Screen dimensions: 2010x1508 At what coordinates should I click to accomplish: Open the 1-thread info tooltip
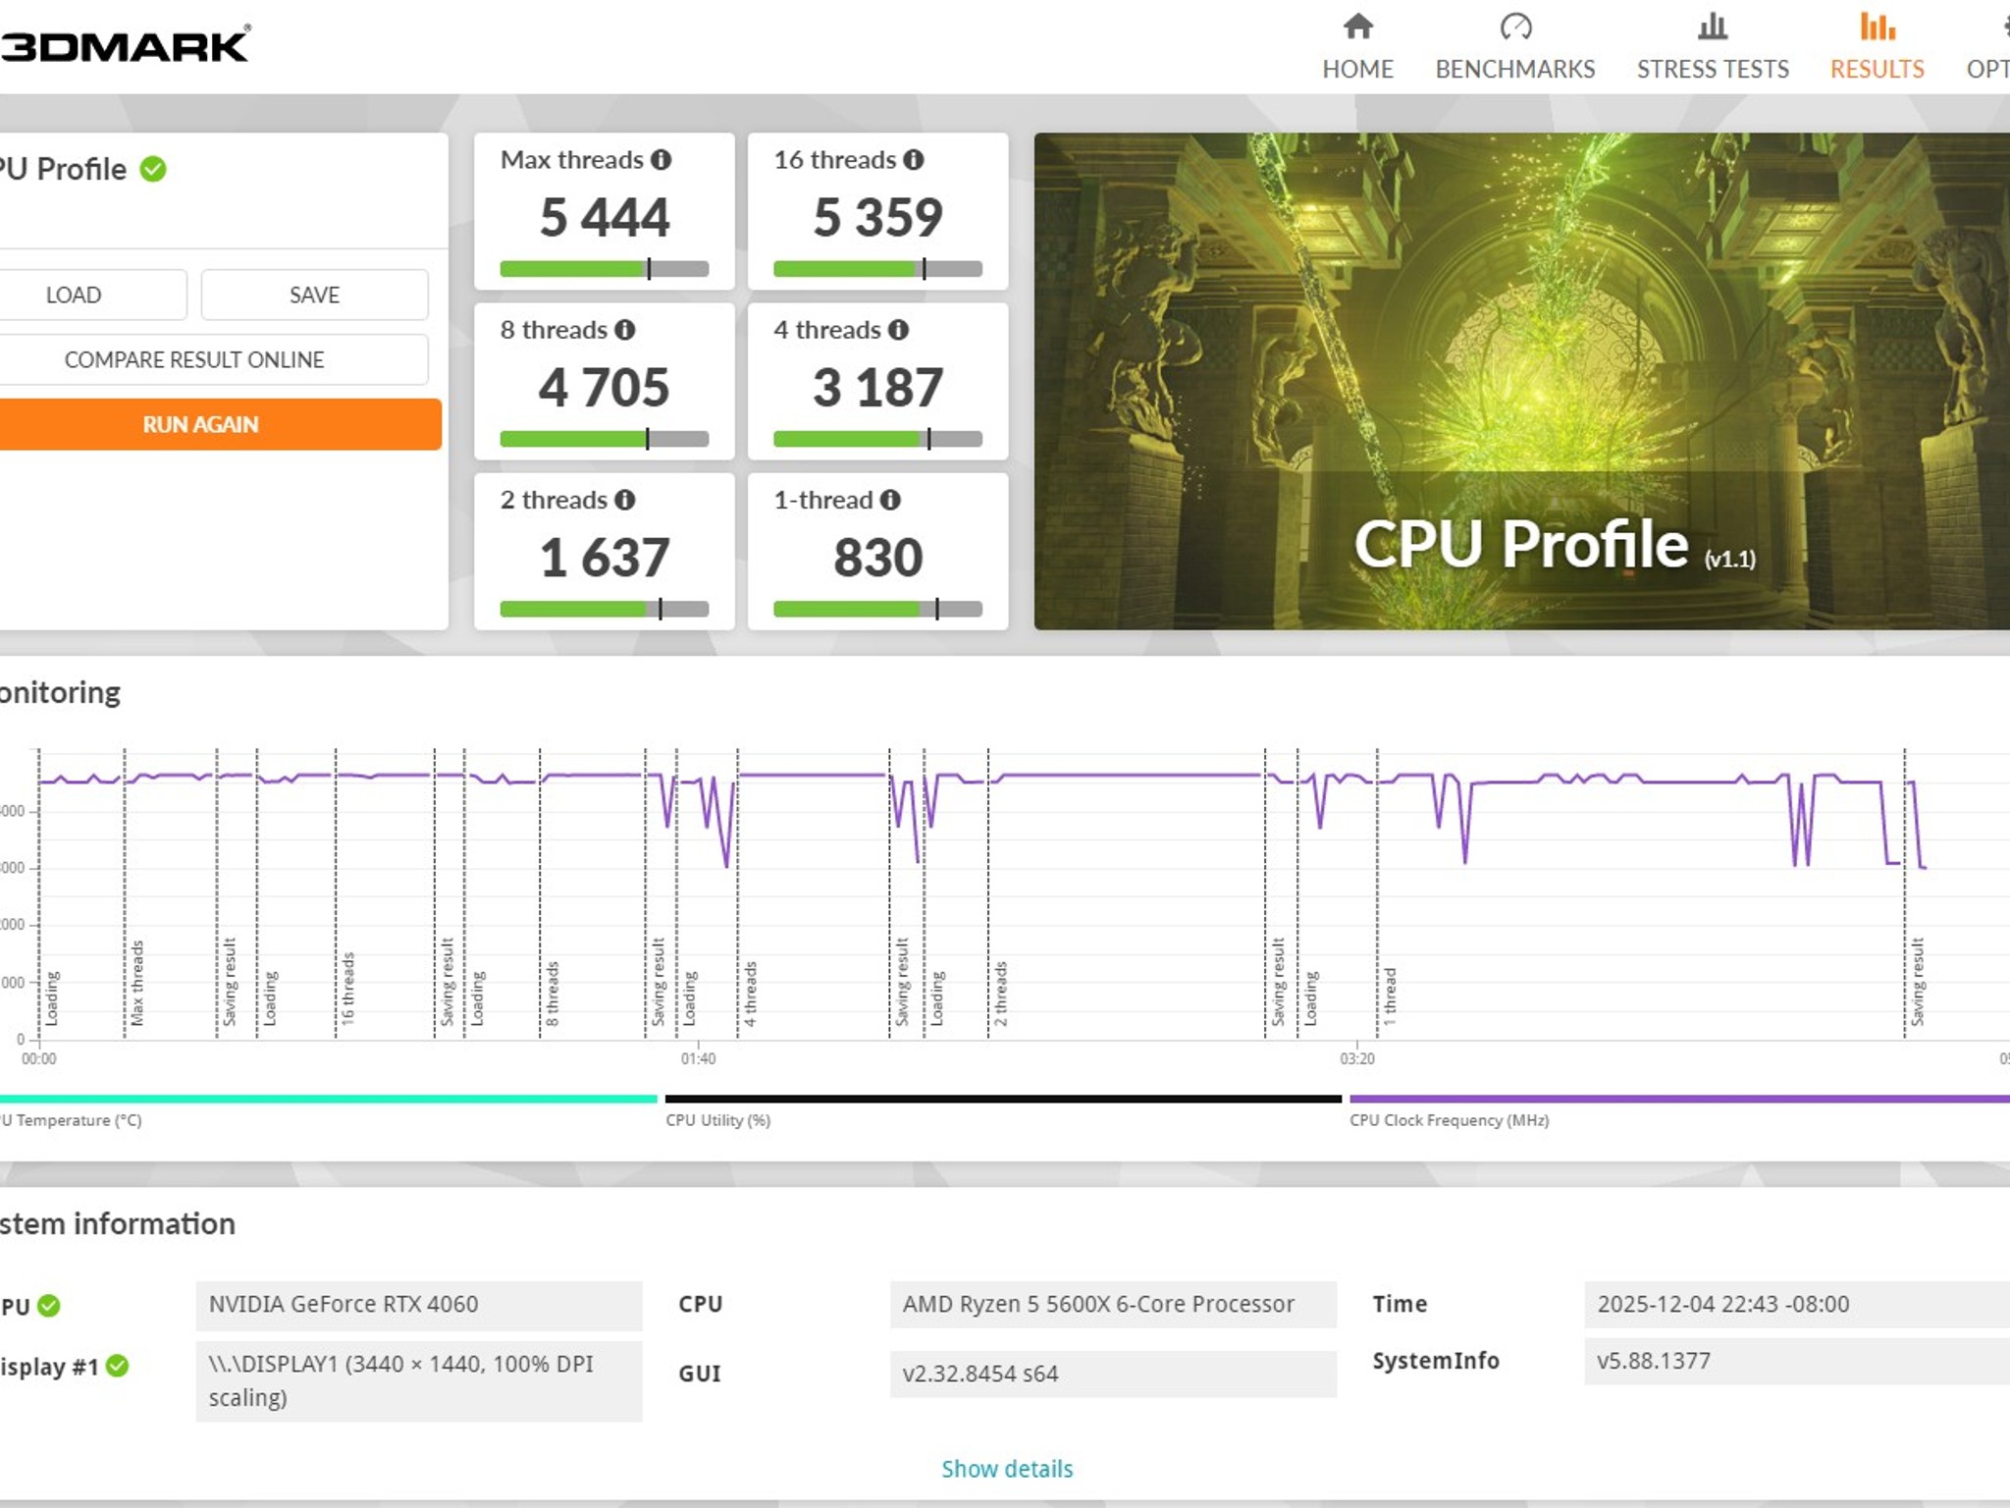[x=889, y=500]
